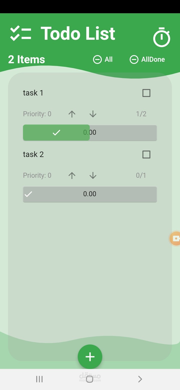This screenshot has height=390, width=180.
Task: Click the checklist logo icon
Action: pyautogui.click(x=20, y=33)
